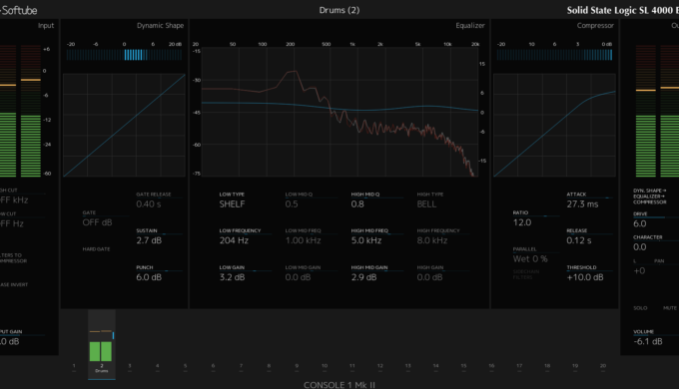Screen dimensions: 679x389
Task: Click the High Frequency 8.0 kHz value
Action: click(x=432, y=240)
